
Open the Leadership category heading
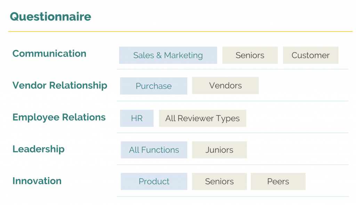39,149
